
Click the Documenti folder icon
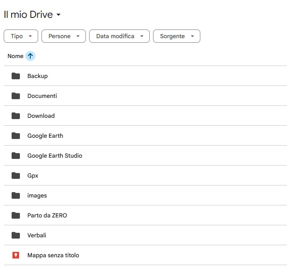(x=16, y=96)
